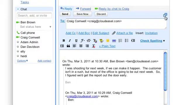187x105 pixels.
Task: Open the chat Options menu
Action: [x=22, y=61]
